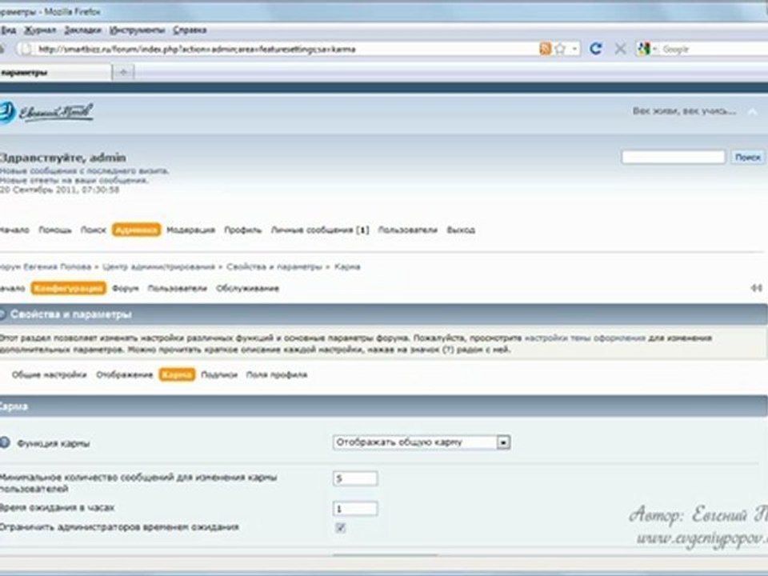
Task: Open настройки темы оформления link
Action: click(585, 338)
